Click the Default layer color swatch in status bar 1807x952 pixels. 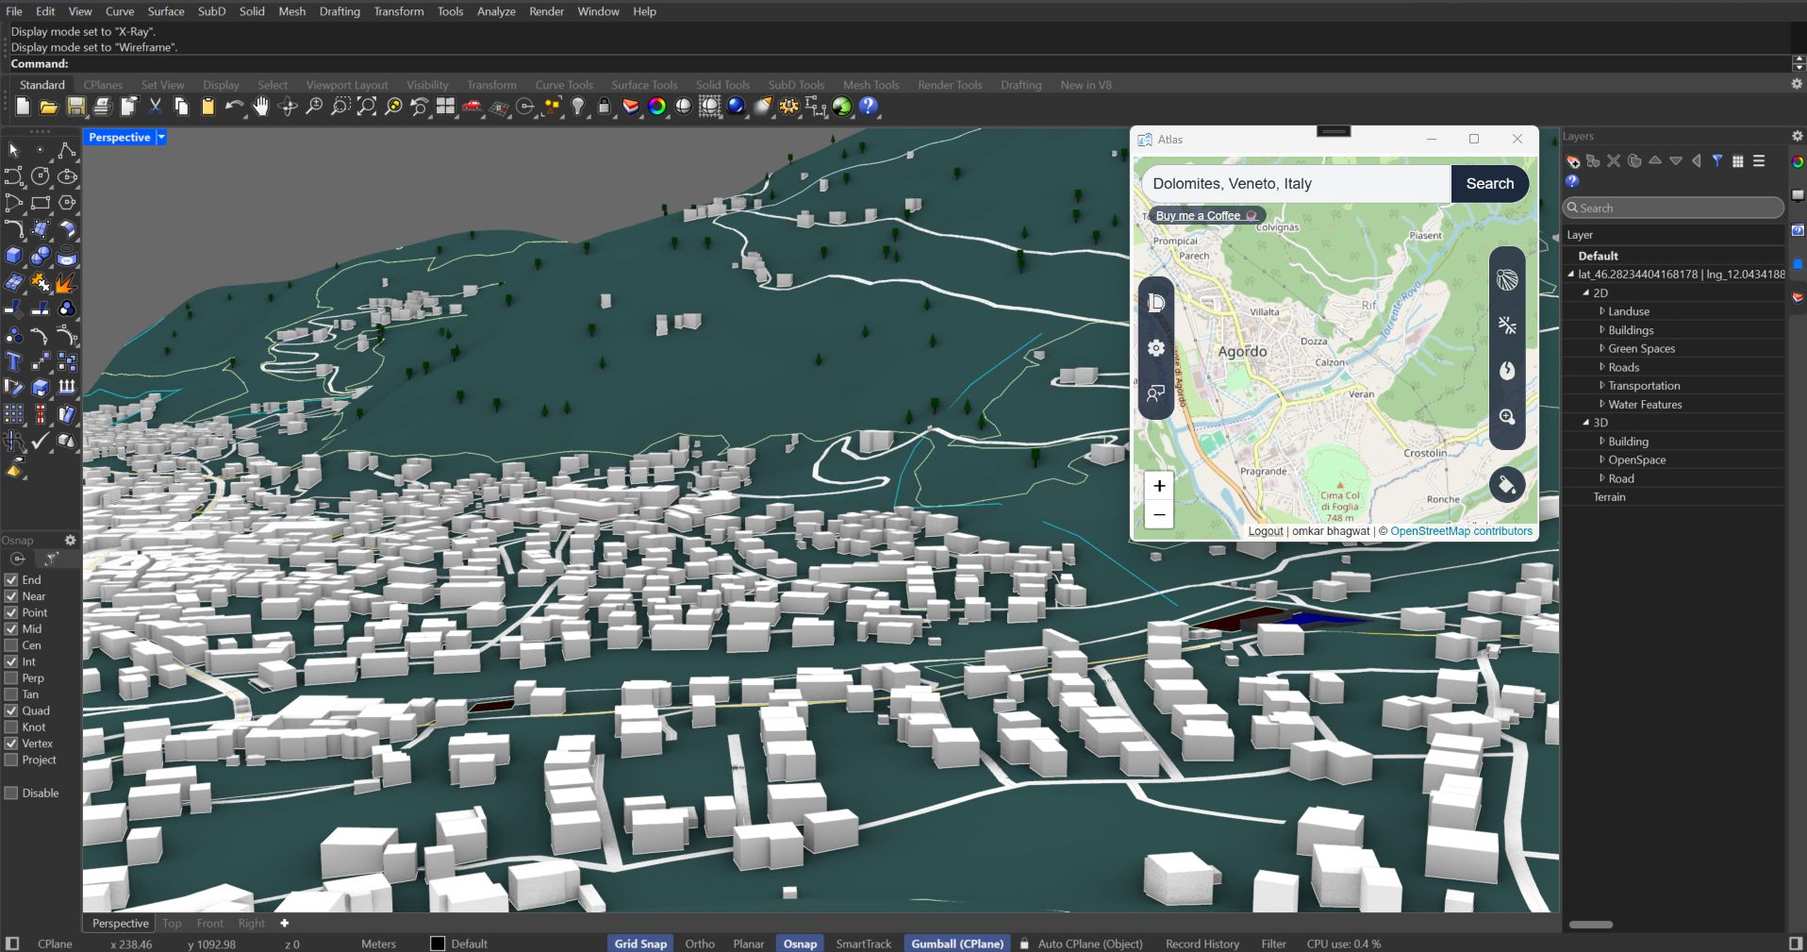tap(438, 944)
